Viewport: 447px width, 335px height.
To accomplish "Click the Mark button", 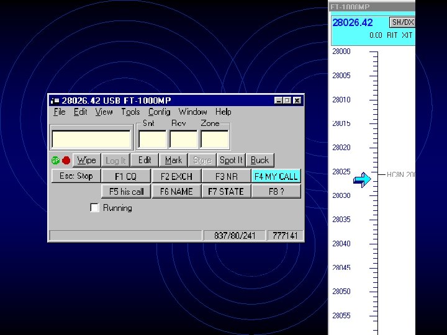I will (x=173, y=160).
